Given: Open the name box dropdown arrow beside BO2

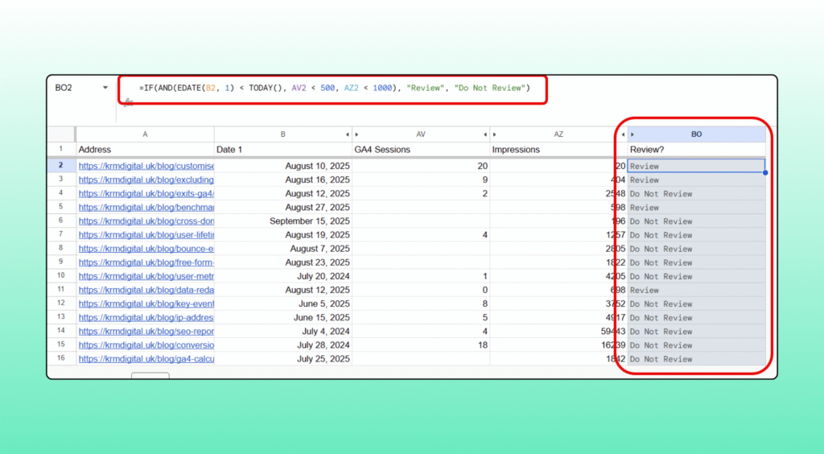Looking at the screenshot, I should [105, 88].
